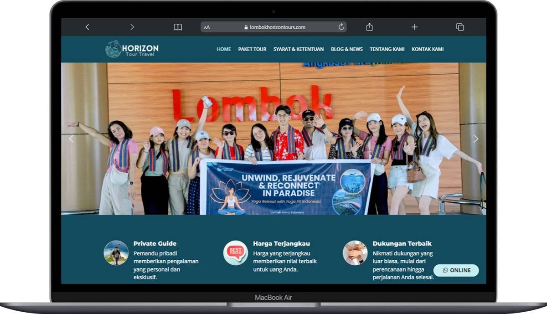Advance to next carousel slide
This screenshot has height=314, width=547.
(475, 139)
